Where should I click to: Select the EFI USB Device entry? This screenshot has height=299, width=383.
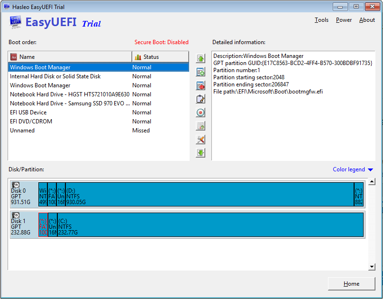[x=99, y=112]
